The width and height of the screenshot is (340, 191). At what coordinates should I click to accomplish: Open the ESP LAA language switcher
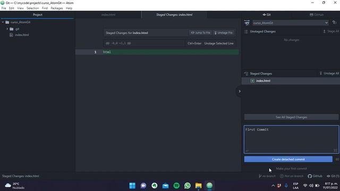coord(295,186)
